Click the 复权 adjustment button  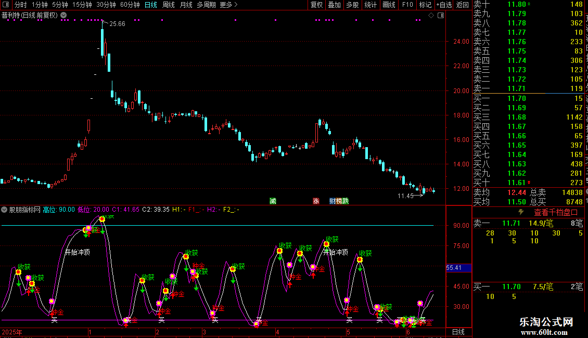coord(316,5)
